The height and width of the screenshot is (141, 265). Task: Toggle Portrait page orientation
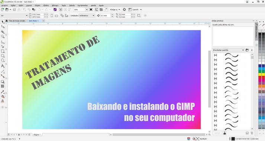click(x=52, y=16)
